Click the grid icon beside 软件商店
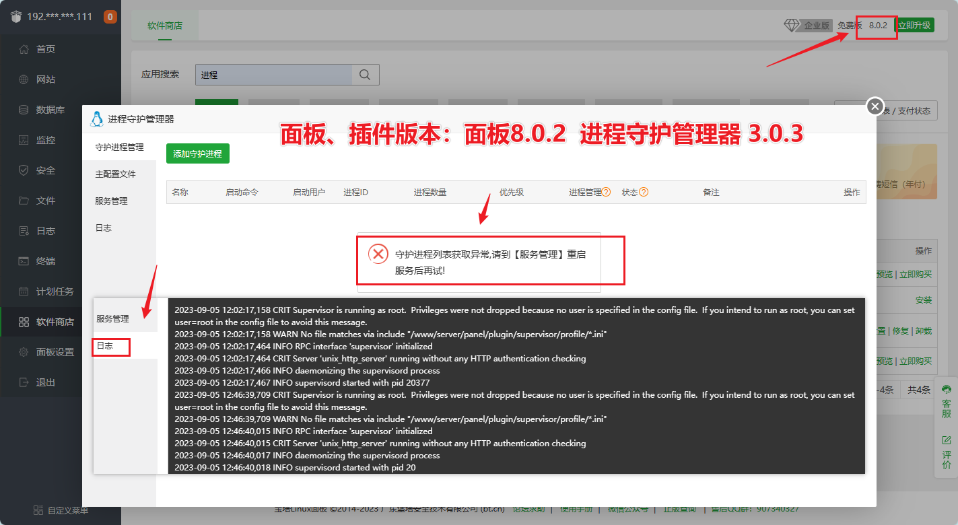The width and height of the screenshot is (958, 525). click(x=24, y=322)
